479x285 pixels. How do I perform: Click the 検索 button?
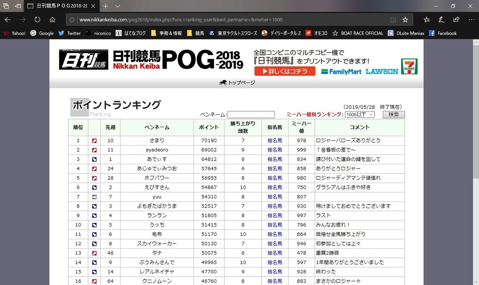pos(394,115)
